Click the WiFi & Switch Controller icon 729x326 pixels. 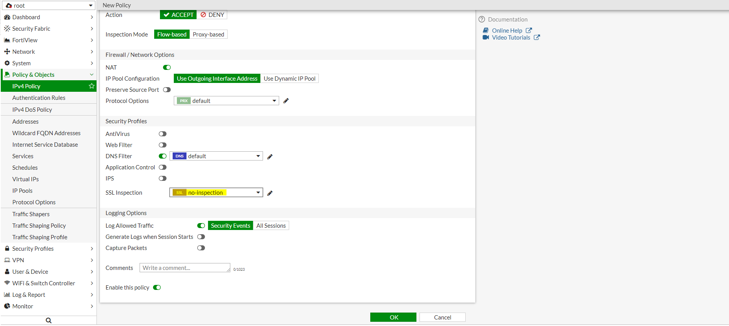7,283
